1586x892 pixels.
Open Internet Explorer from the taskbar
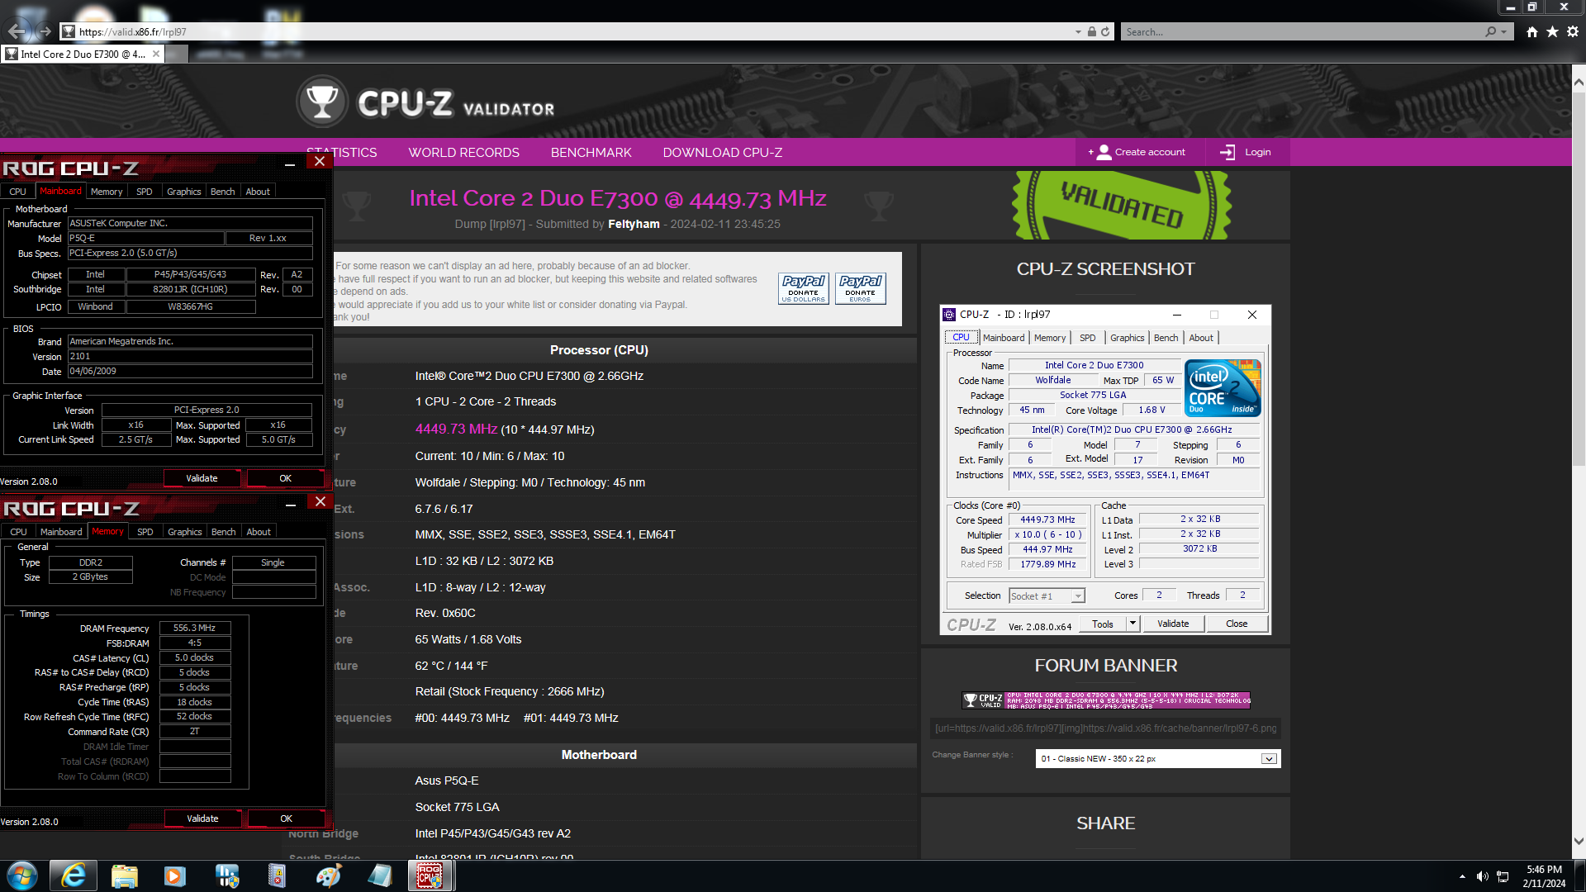click(74, 875)
